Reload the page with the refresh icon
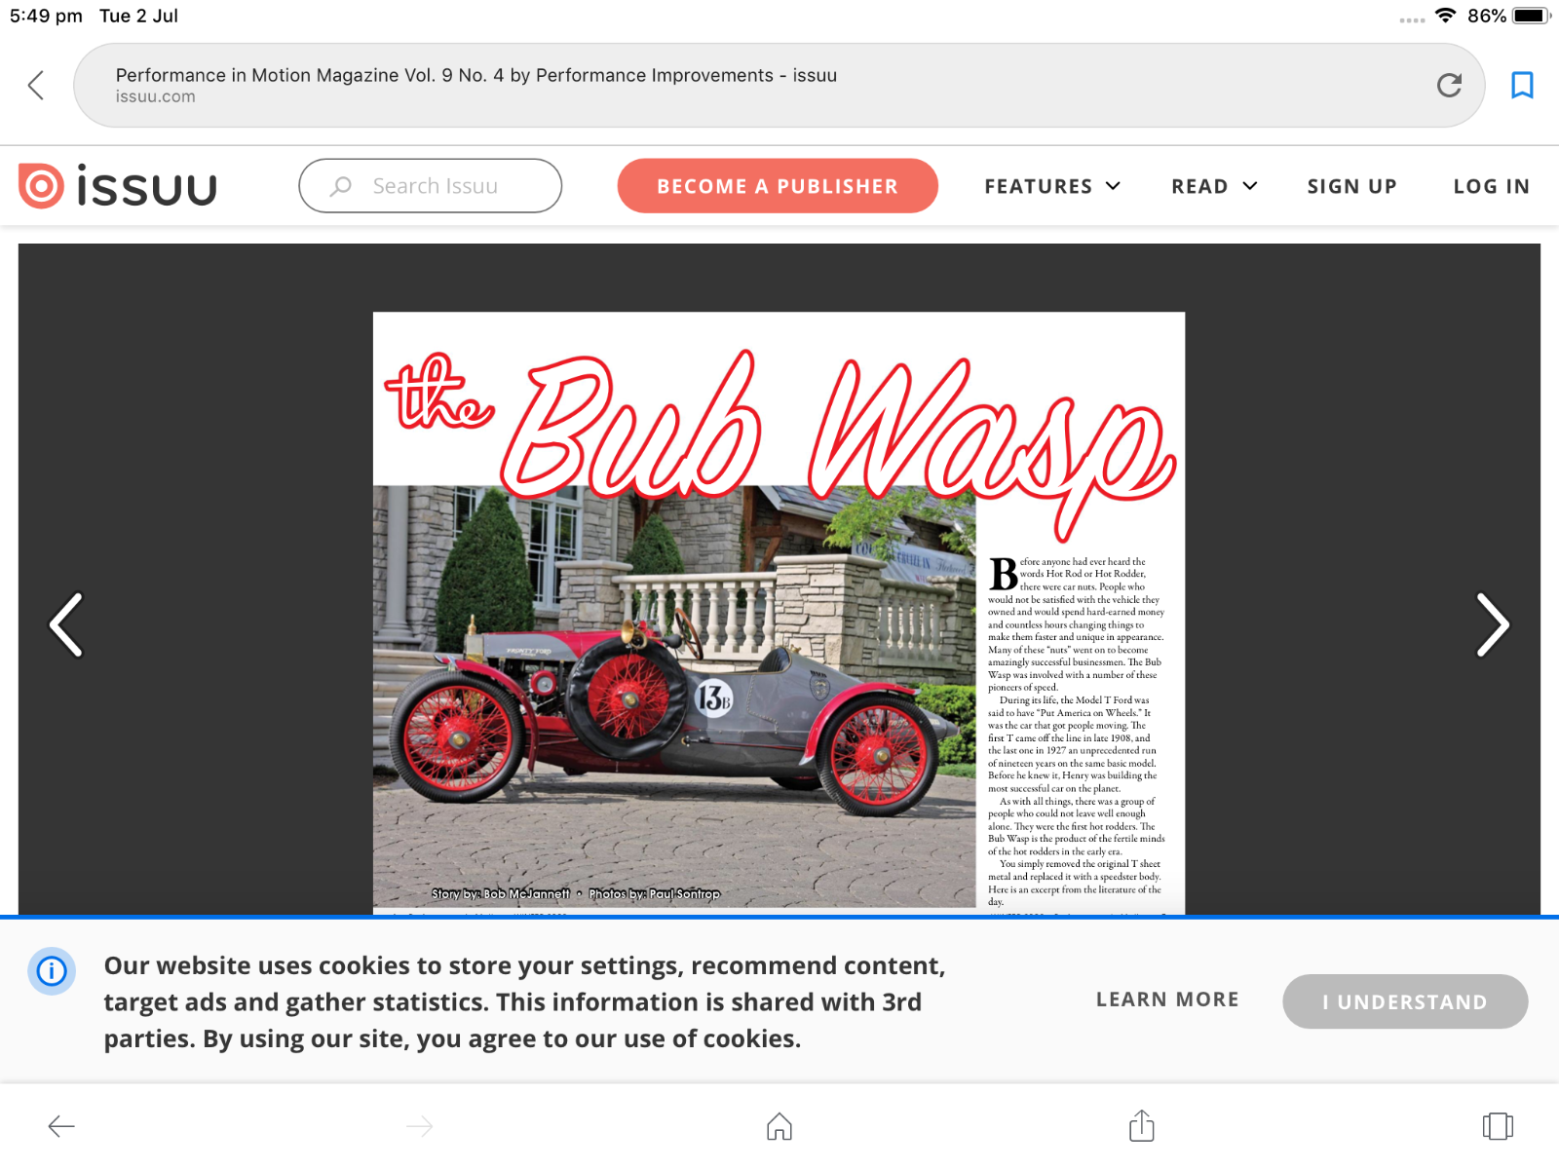The image size is (1559, 1169). (x=1449, y=86)
